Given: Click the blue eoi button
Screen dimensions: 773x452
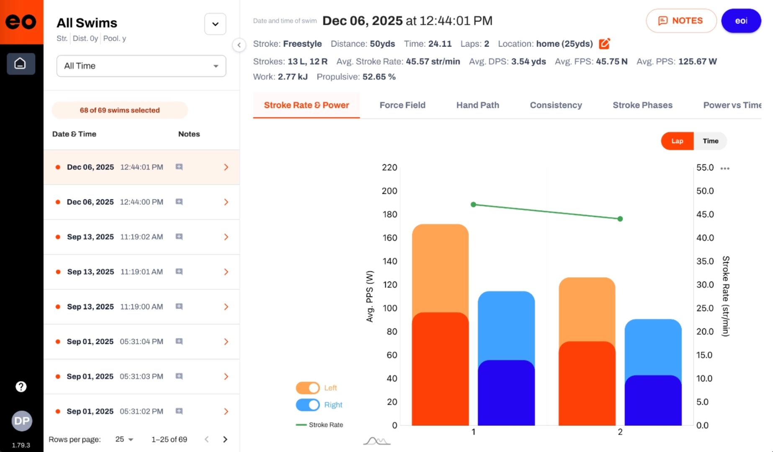Looking at the screenshot, I should point(741,21).
